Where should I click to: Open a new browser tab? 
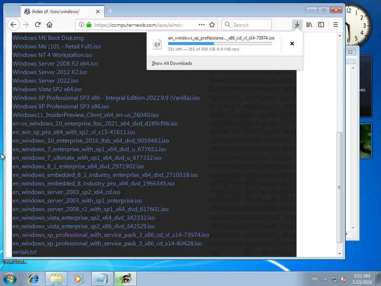[110, 11]
